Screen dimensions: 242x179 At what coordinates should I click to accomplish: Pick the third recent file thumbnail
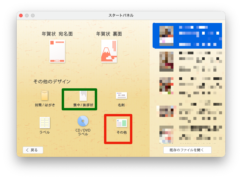[x=166, y=86]
